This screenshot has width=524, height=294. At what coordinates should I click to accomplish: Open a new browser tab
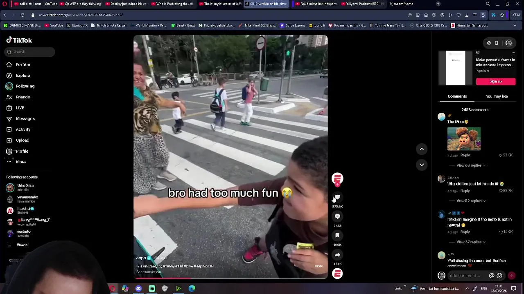pos(438,4)
